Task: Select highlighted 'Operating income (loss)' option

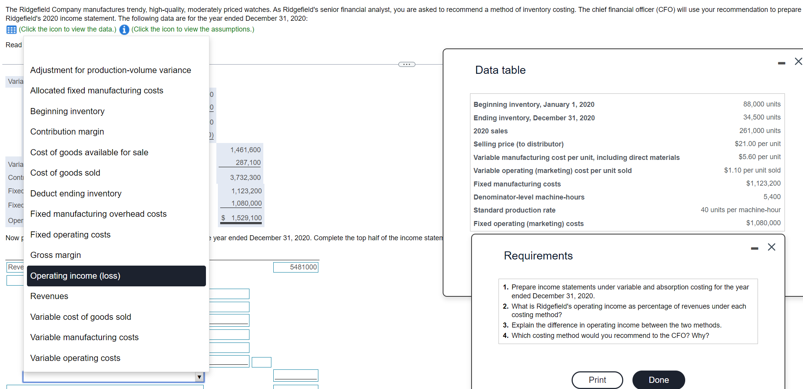Action: [x=116, y=276]
